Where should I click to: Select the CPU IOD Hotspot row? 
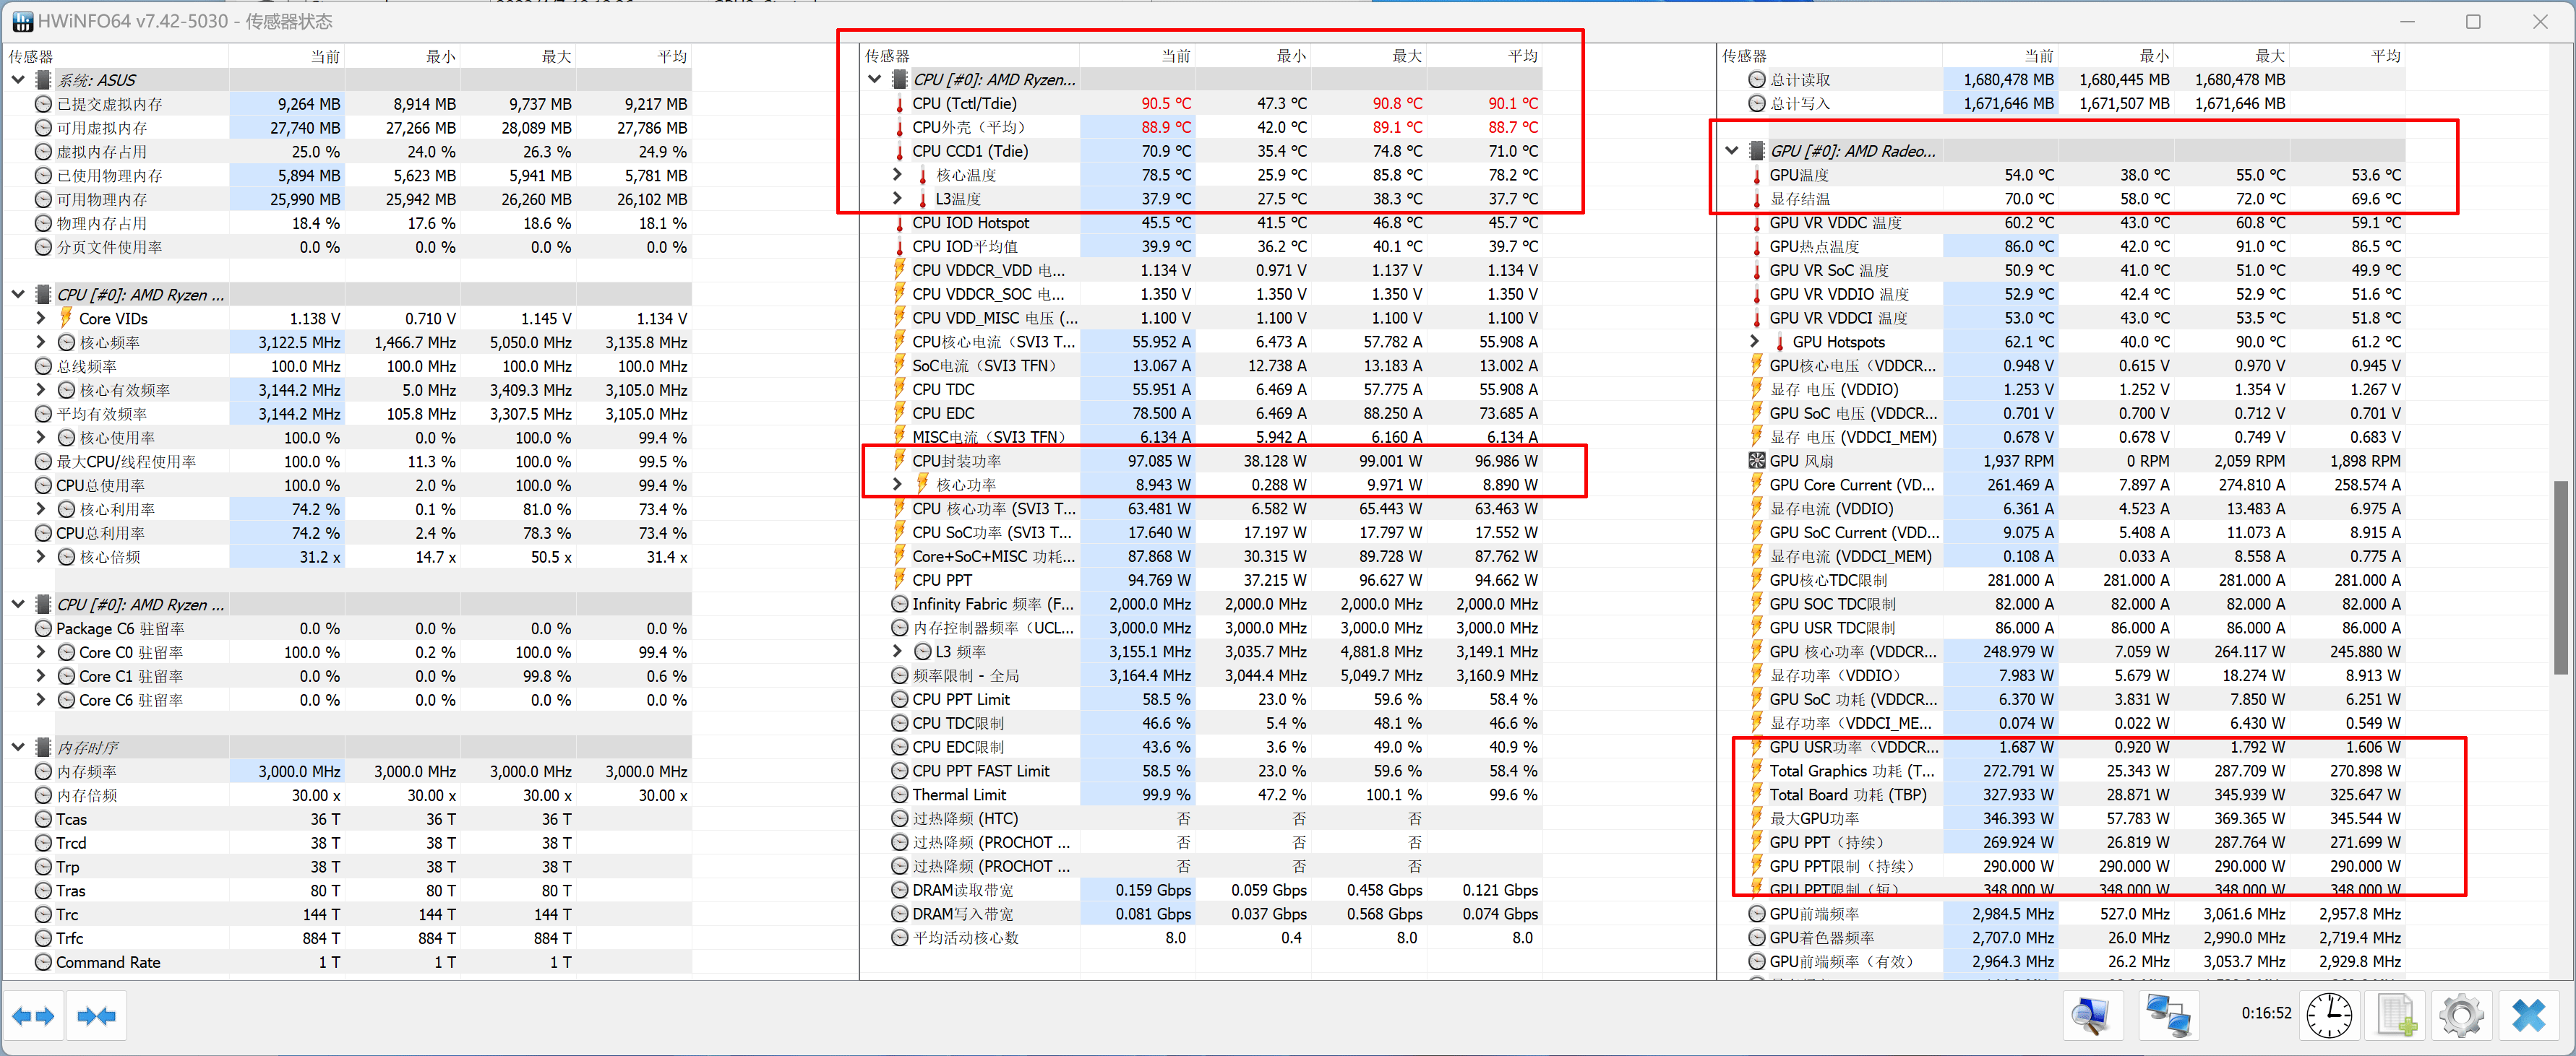click(x=1201, y=222)
